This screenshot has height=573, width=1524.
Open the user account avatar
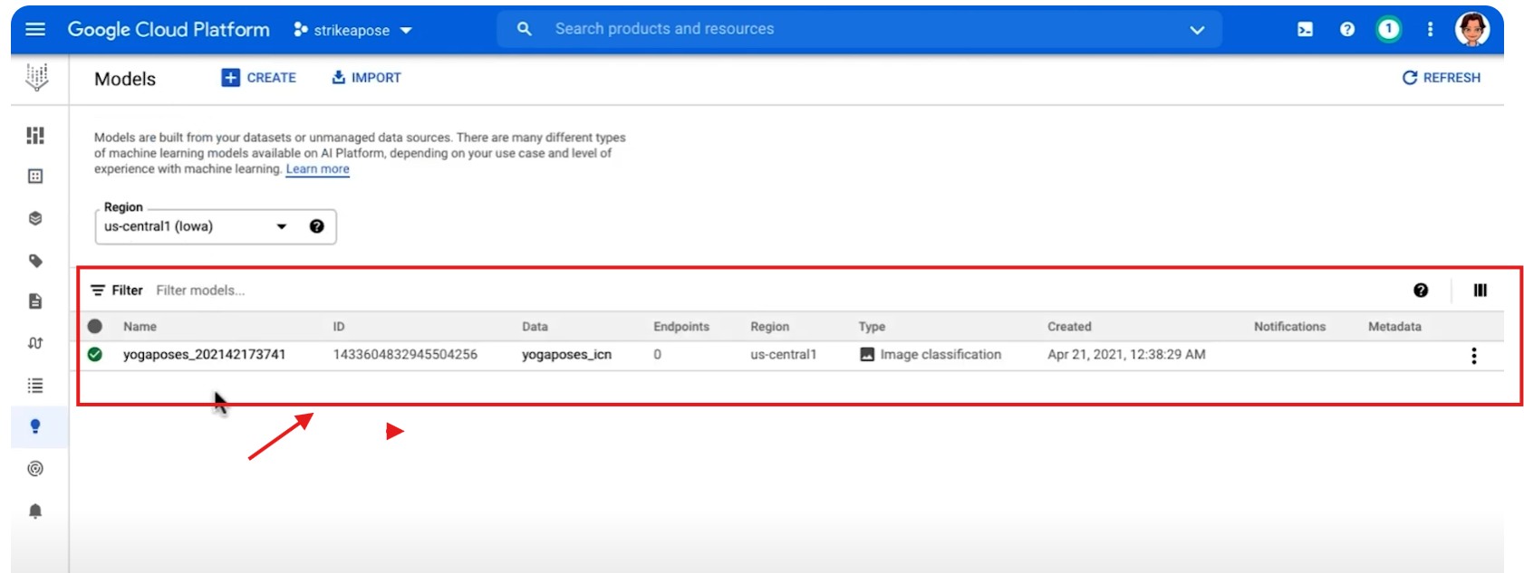point(1471,30)
